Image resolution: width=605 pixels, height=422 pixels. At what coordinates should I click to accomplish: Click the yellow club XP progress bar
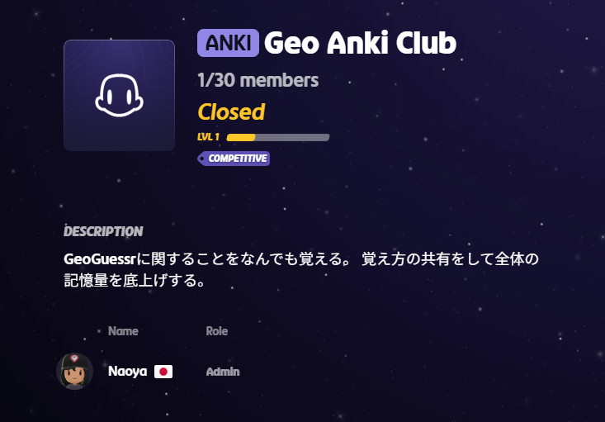(278, 137)
